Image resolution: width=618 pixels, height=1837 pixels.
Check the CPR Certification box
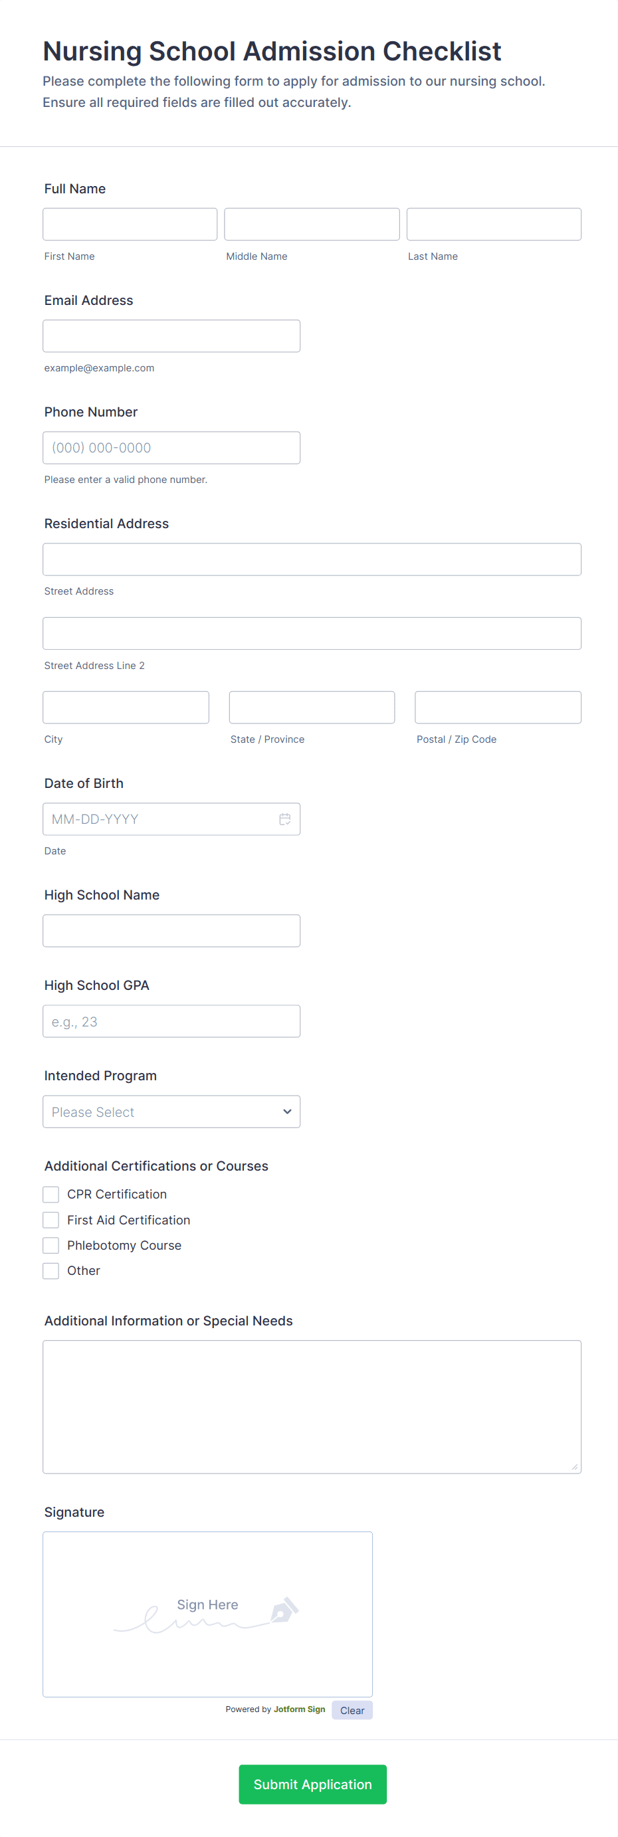(50, 1194)
